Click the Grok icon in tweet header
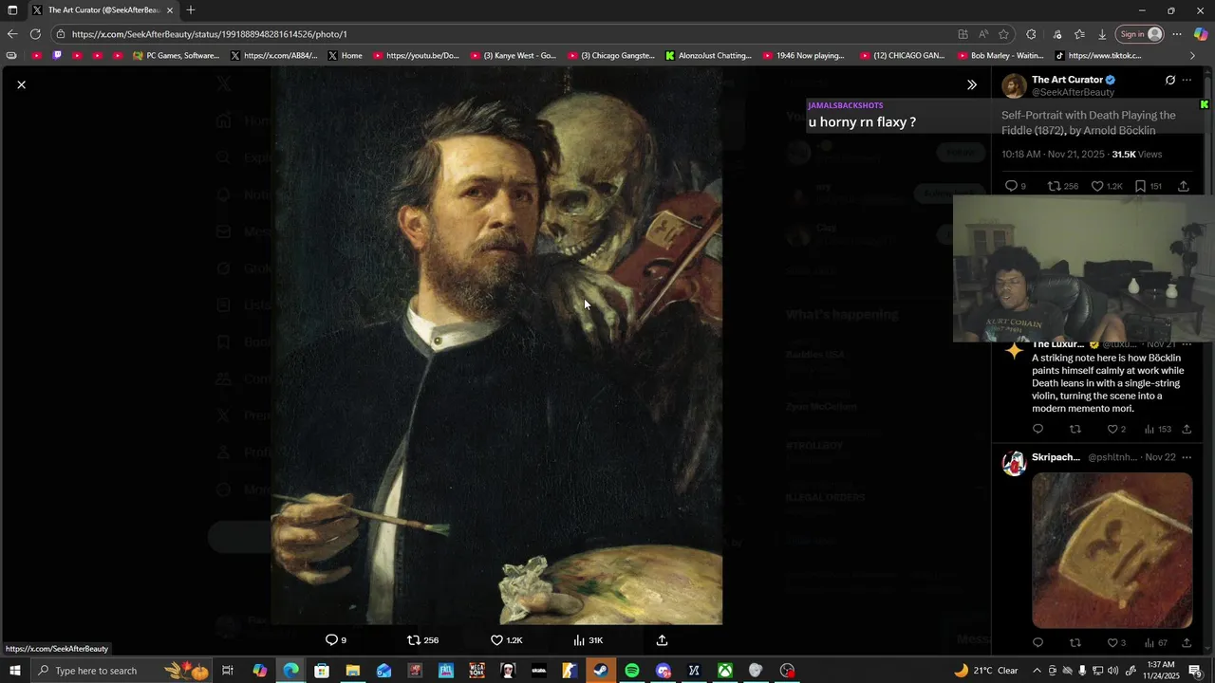The width and height of the screenshot is (1215, 683). point(1169,80)
